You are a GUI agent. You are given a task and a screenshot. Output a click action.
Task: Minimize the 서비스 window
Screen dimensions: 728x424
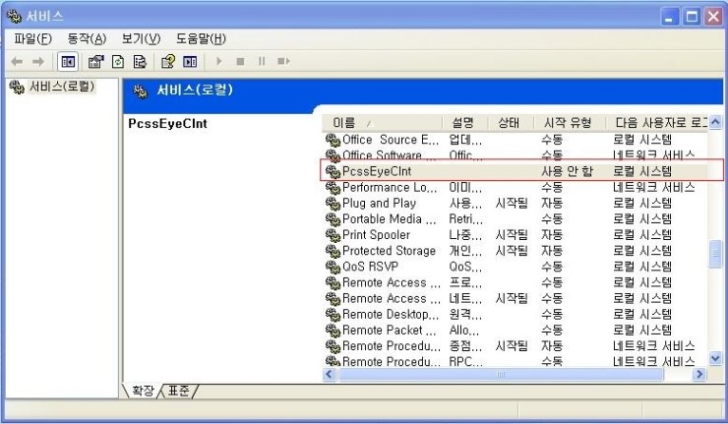(x=670, y=17)
